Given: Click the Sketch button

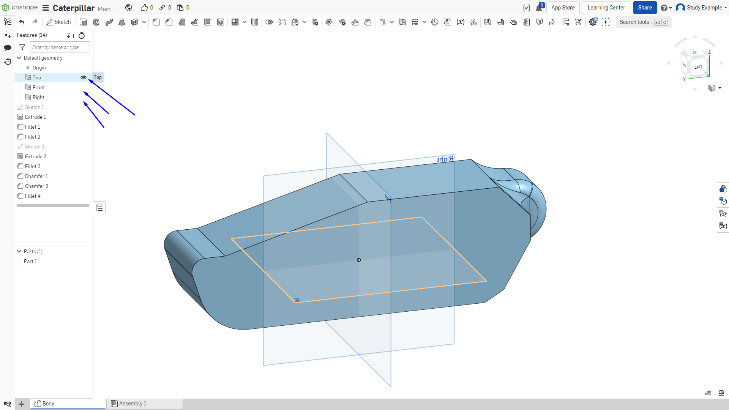Looking at the screenshot, I should [x=58, y=22].
